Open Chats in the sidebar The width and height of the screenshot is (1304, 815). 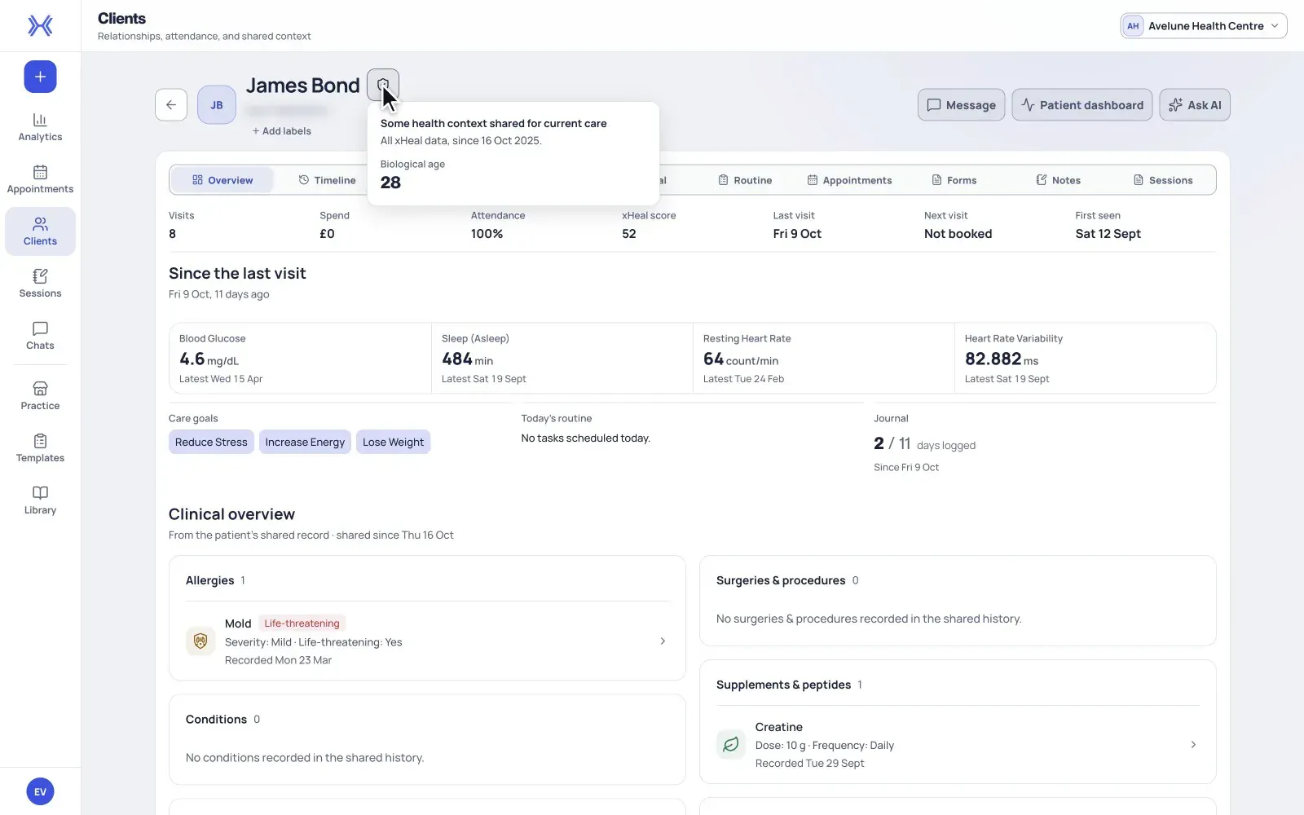point(40,336)
